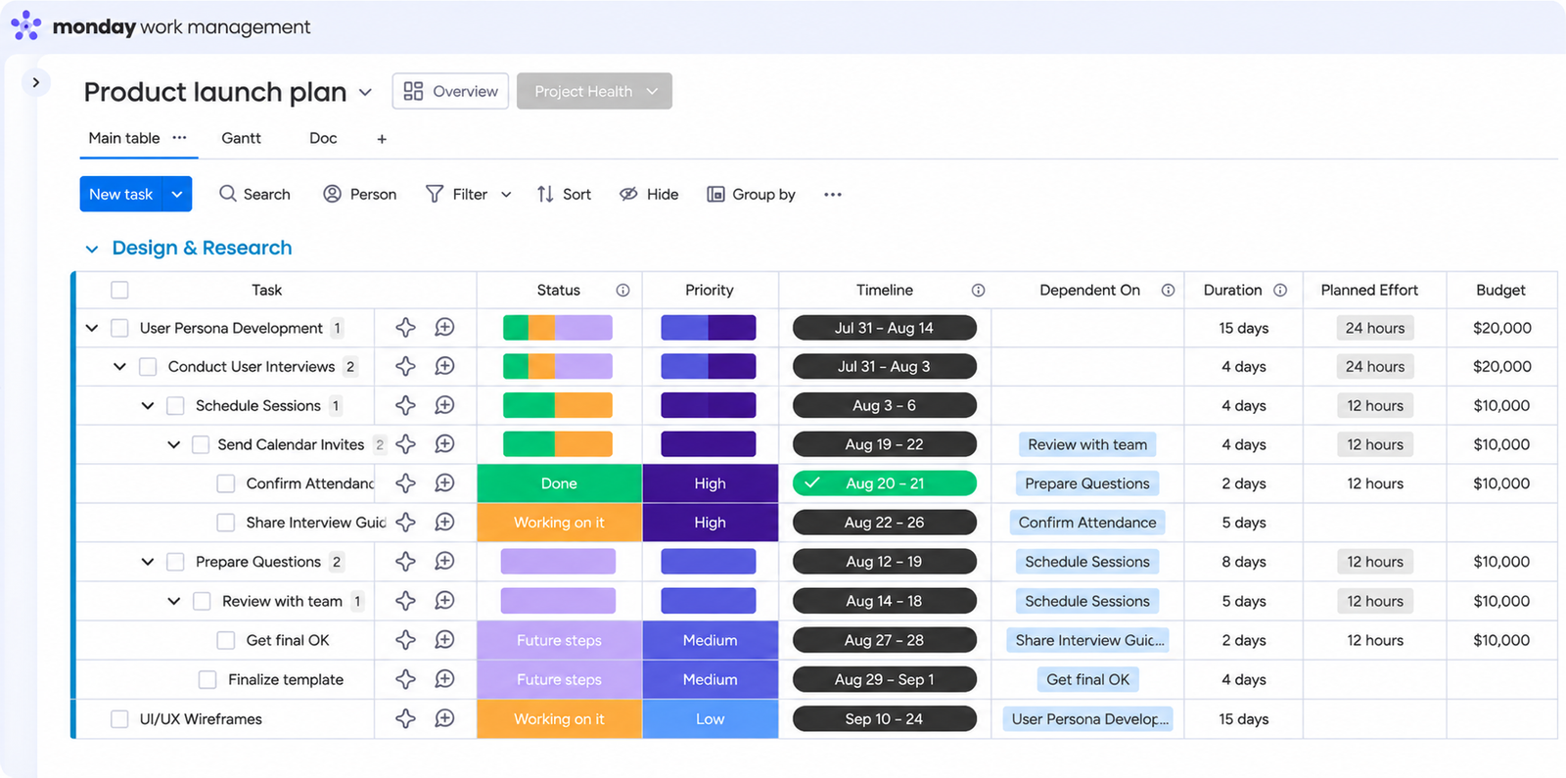Screen dimensions: 1566x778
Task: Open the sparkle AI icon for Schedule Sessions
Action: (x=405, y=405)
